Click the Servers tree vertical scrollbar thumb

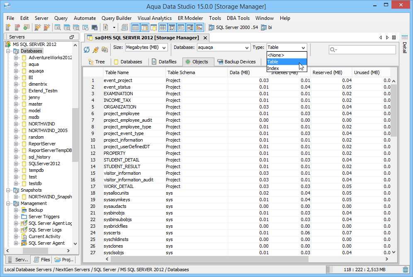[x=75, y=135]
